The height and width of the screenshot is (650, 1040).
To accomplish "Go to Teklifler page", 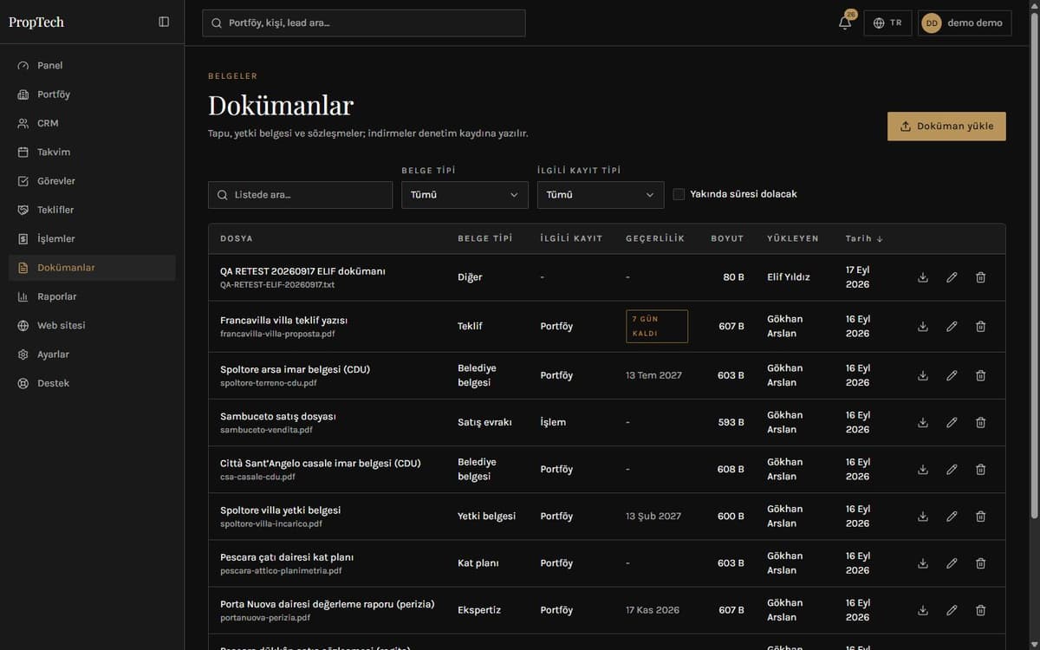I will coord(92,210).
